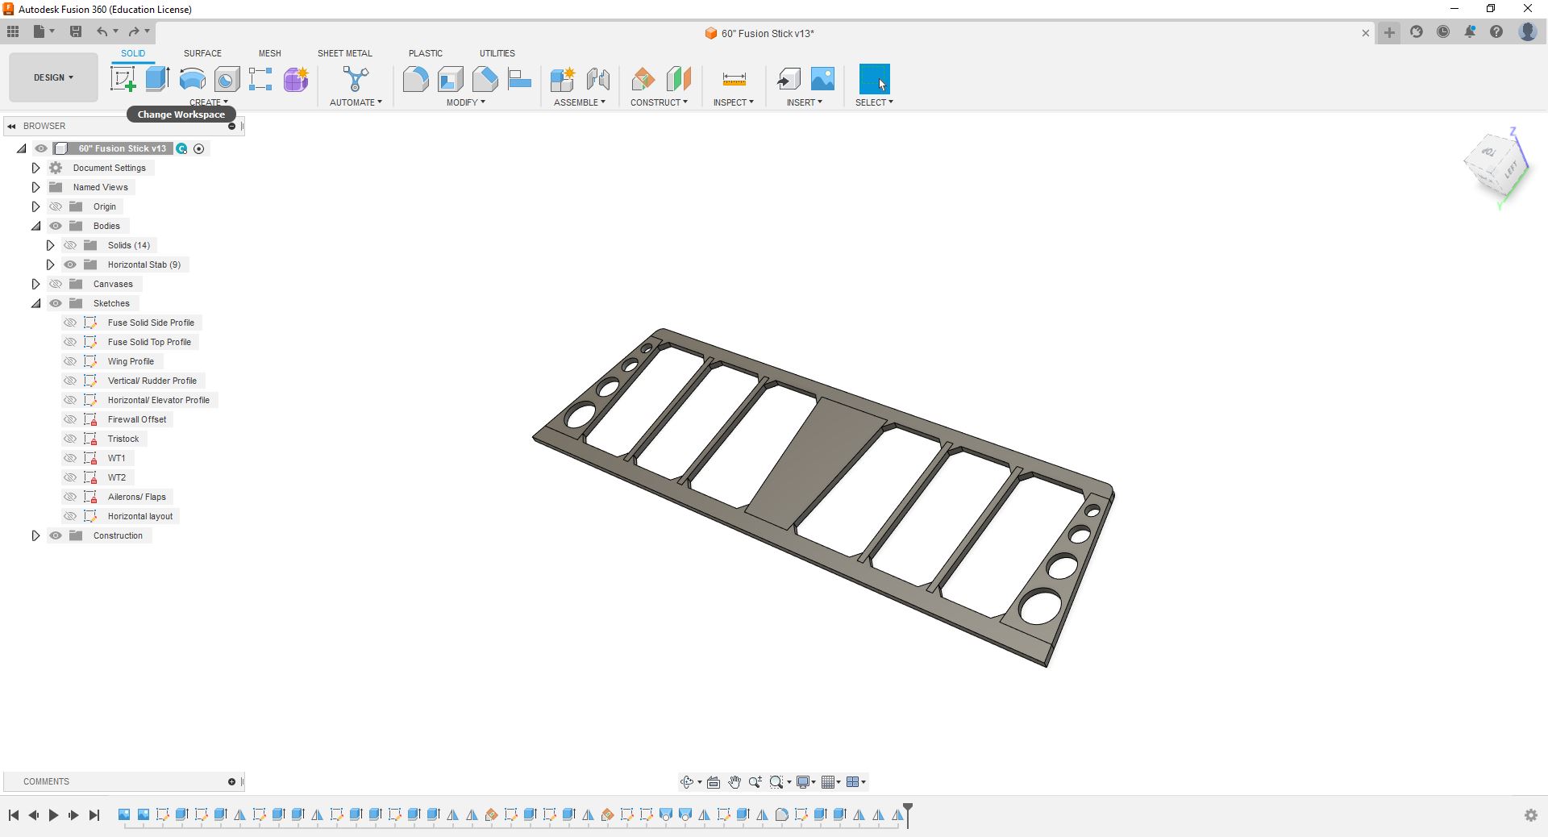The image size is (1548, 837).
Task: Open the Measure tool under Inspect
Action: coord(734,79)
